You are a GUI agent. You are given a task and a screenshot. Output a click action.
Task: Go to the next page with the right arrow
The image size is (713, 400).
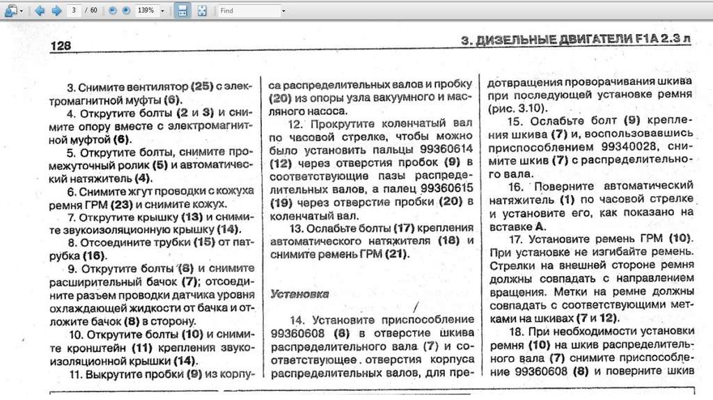(56, 10)
